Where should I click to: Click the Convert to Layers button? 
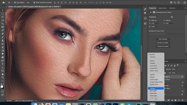coord(163,46)
